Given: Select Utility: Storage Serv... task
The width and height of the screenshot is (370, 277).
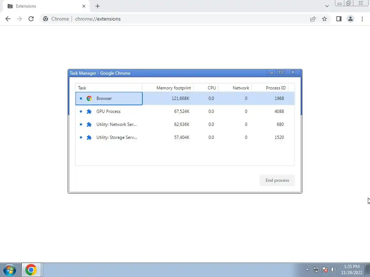Looking at the screenshot, I should pyautogui.click(x=185, y=137).
